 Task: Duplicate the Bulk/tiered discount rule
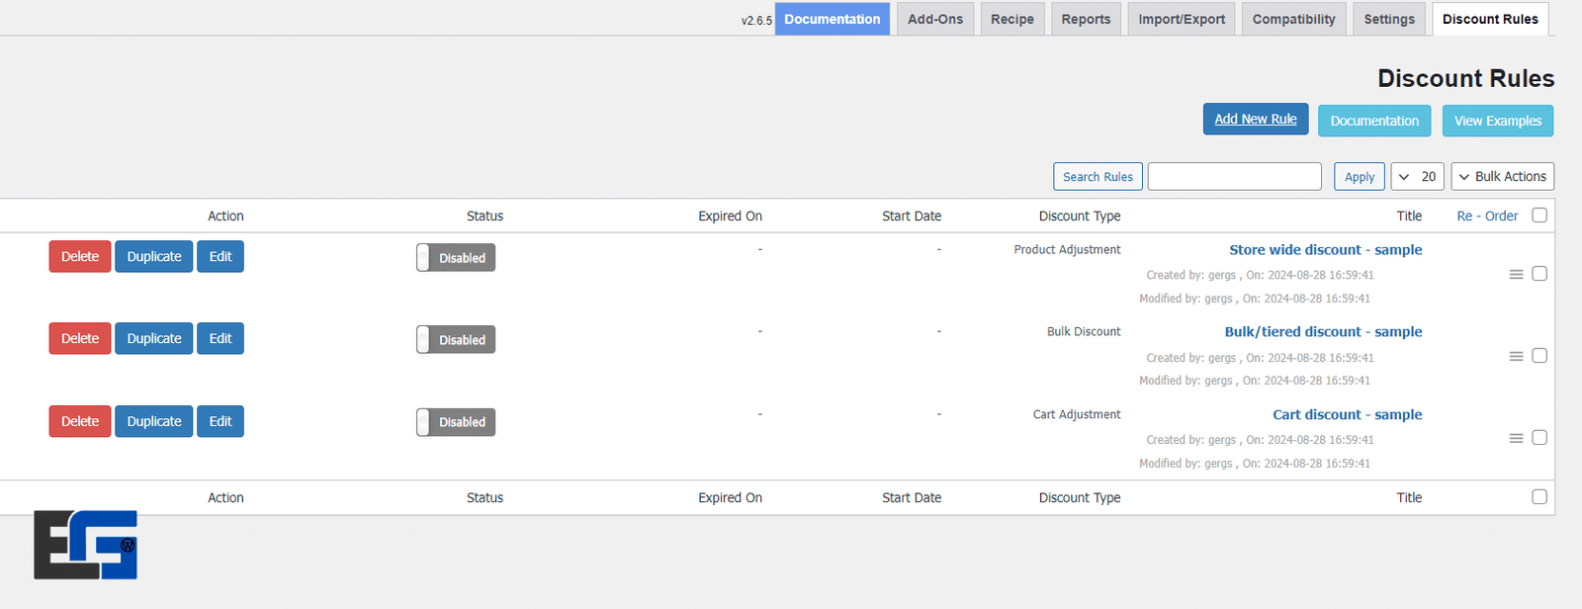click(x=153, y=339)
